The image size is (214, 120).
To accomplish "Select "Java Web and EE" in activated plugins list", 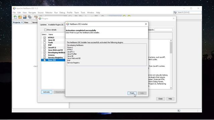I will click(74, 58).
